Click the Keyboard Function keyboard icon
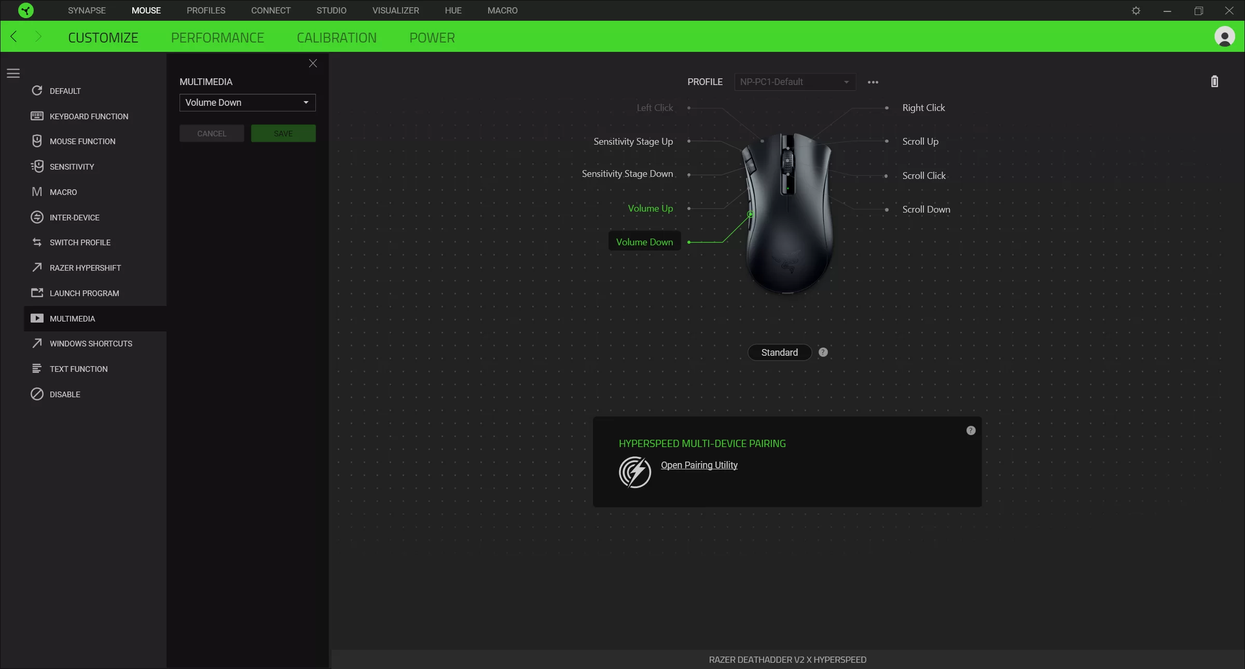This screenshot has height=669, width=1245. (37, 116)
